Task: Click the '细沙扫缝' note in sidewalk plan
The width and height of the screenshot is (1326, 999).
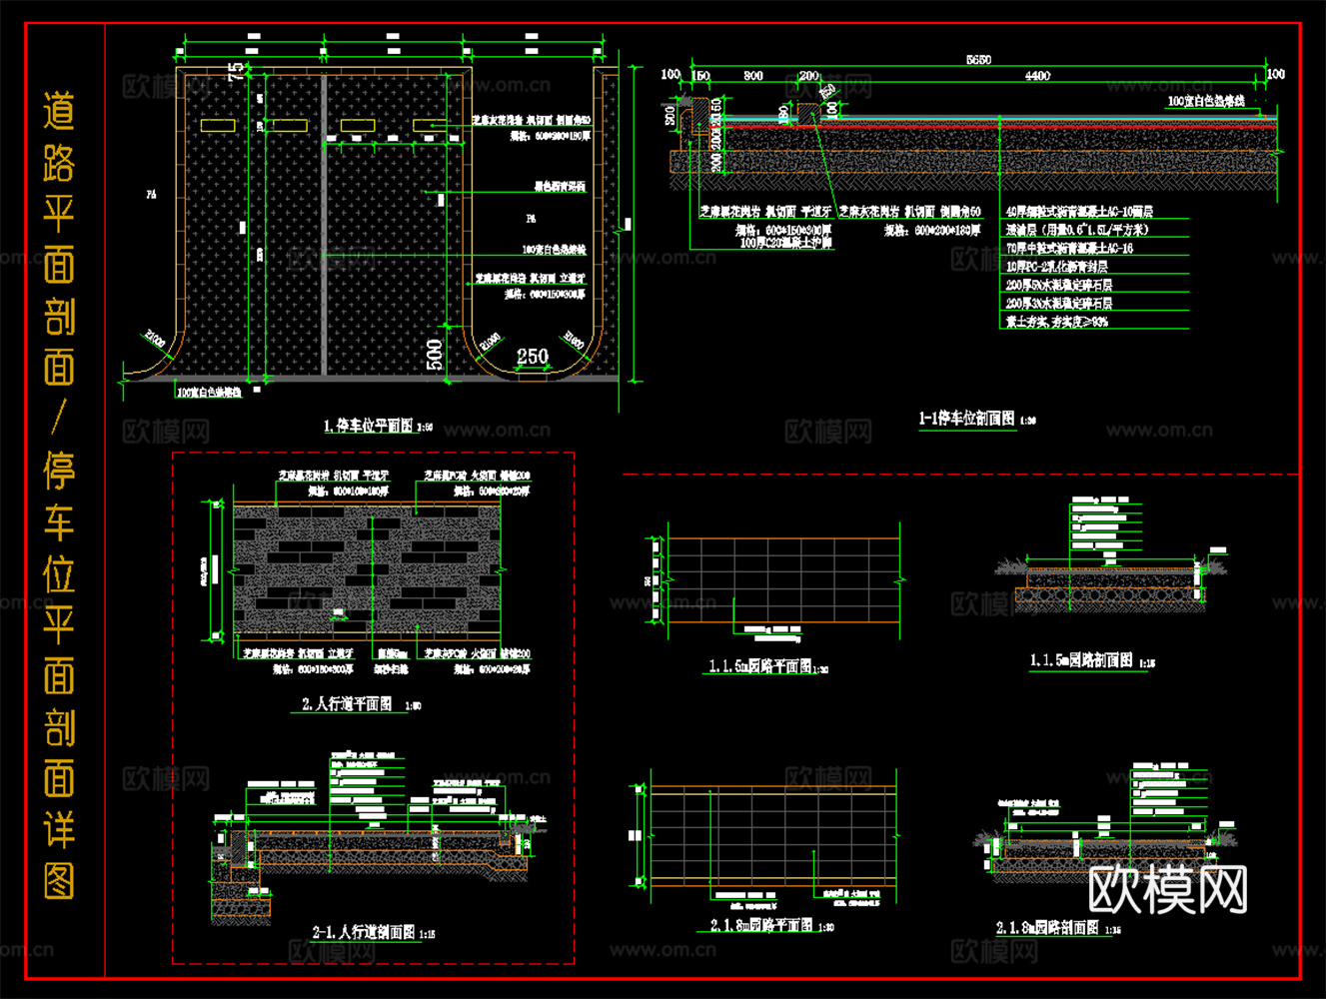Action: (390, 668)
